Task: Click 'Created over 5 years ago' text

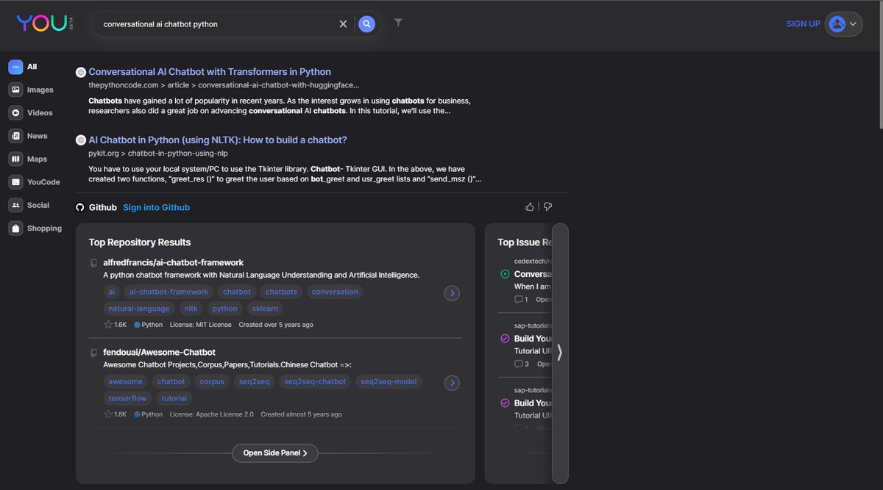Action: point(276,325)
